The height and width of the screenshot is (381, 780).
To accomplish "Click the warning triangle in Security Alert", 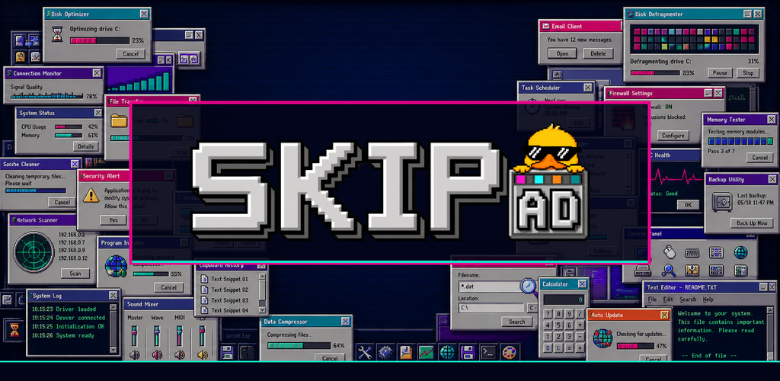I will tap(91, 195).
